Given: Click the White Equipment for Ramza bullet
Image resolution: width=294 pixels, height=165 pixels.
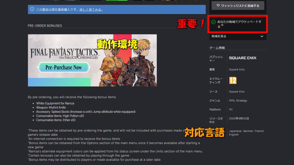Looking at the screenshot, I should [55, 103].
